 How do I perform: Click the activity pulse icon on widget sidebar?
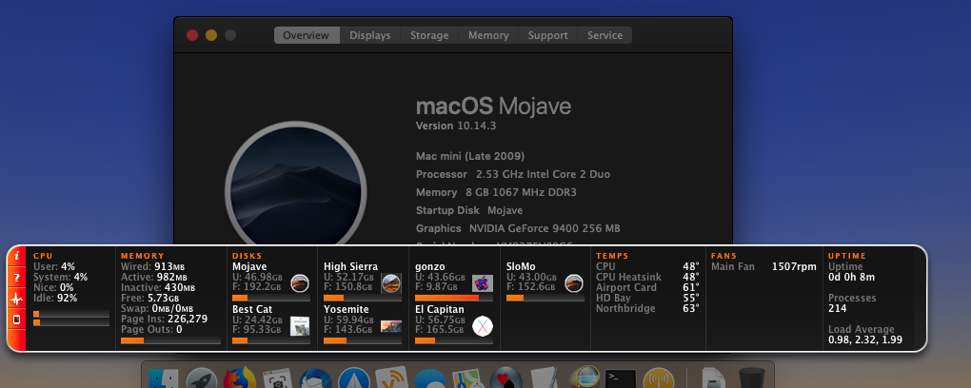pos(17,299)
